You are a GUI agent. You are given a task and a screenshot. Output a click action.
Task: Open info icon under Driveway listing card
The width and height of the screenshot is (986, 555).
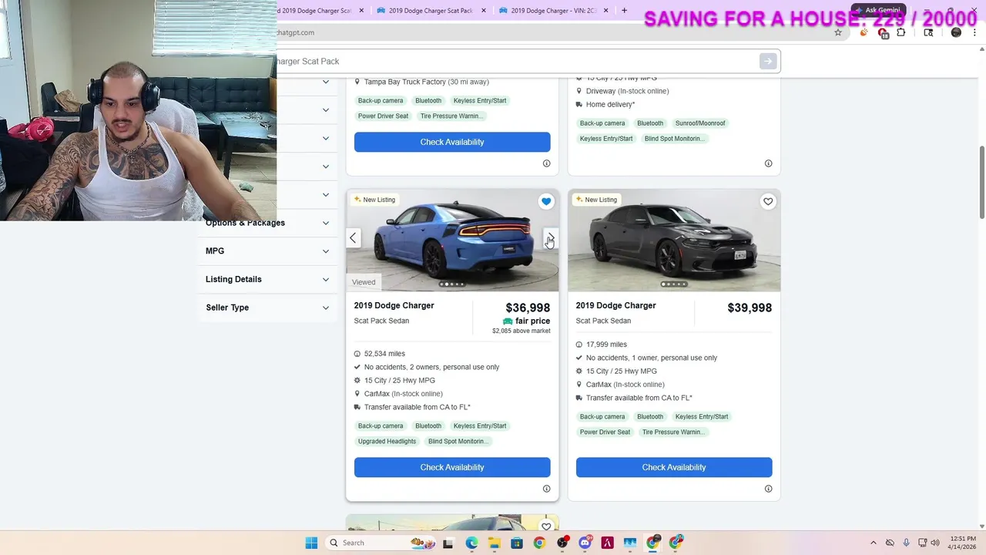click(768, 163)
